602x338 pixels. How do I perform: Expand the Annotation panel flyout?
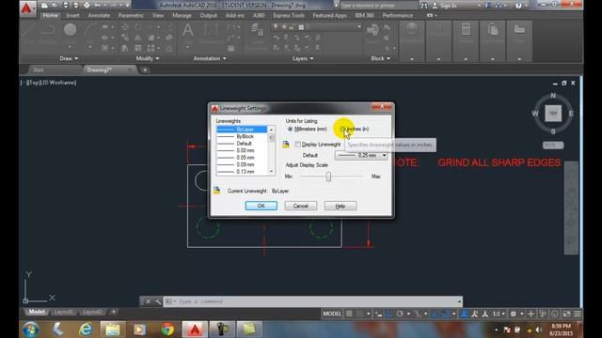(210, 58)
